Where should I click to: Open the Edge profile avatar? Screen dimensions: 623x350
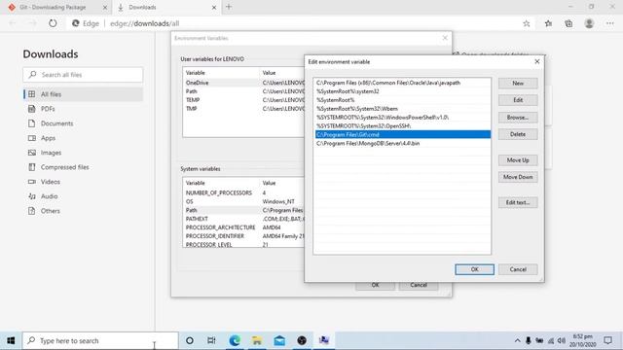click(589, 23)
